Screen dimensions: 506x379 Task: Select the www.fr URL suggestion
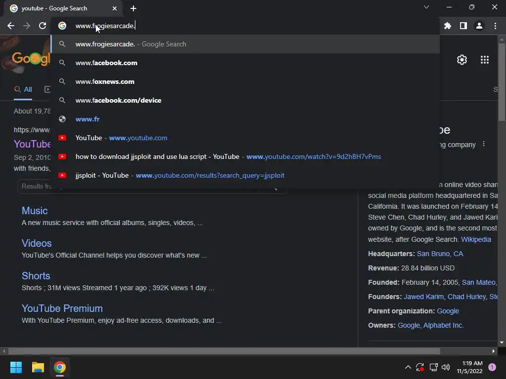tap(245, 119)
